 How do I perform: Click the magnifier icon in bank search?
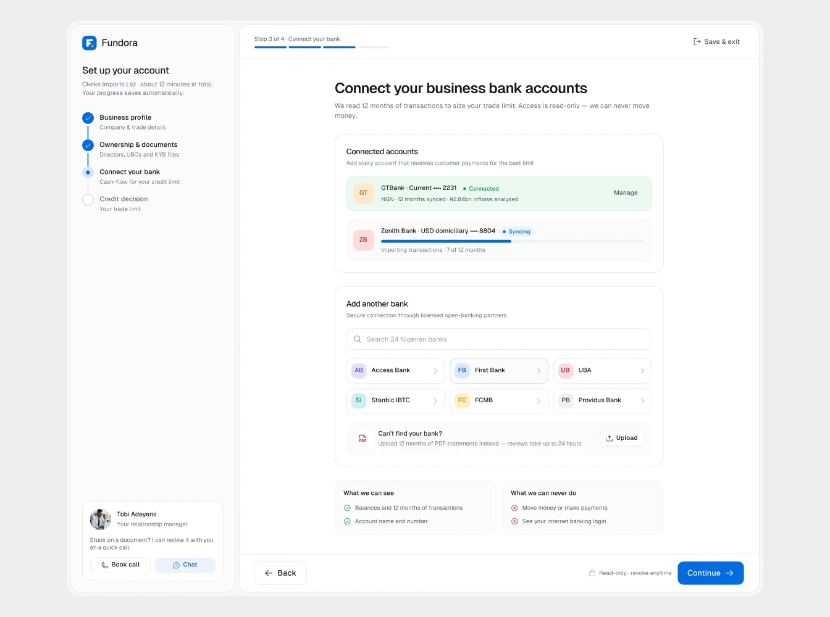click(x=358, y=339)
